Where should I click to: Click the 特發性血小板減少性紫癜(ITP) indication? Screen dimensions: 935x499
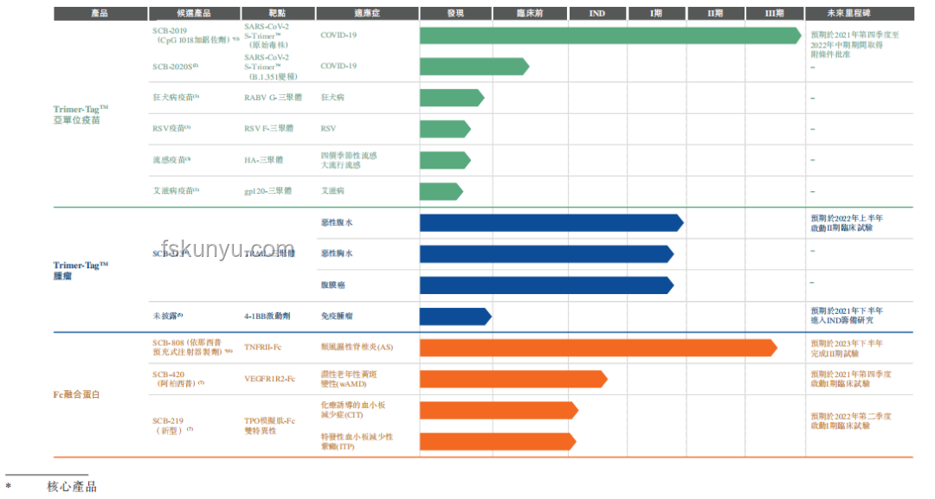click(x=357, y=441)
